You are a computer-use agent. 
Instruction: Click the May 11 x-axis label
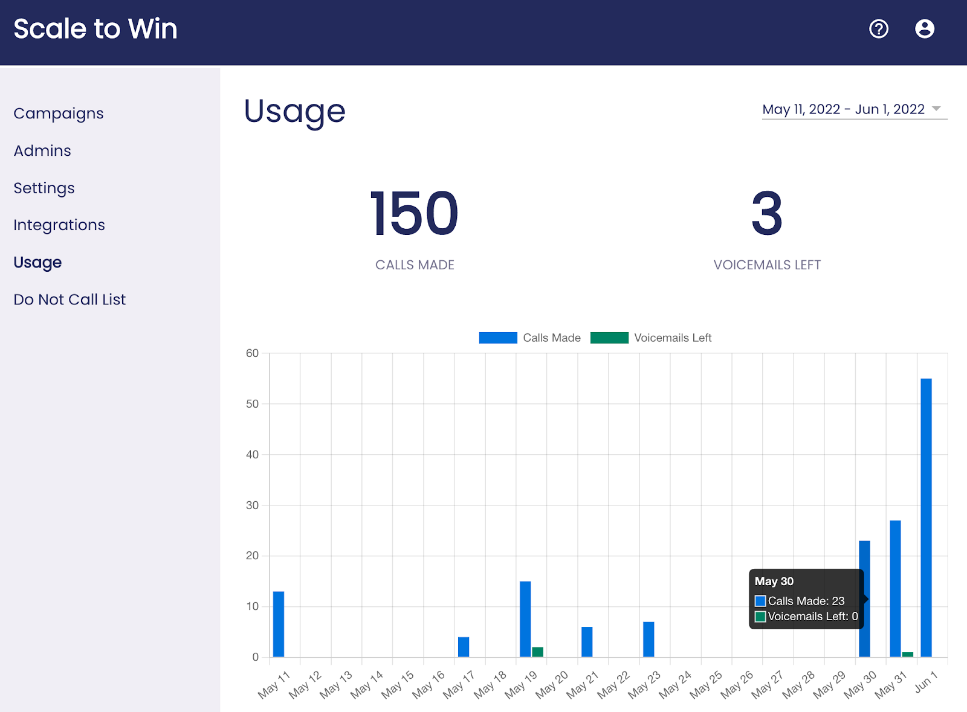(274, 685)
